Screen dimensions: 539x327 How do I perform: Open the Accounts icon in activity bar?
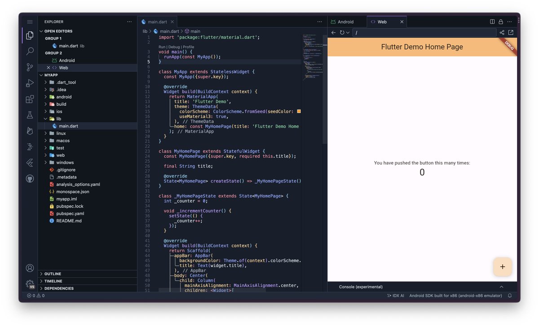[30, 268]
